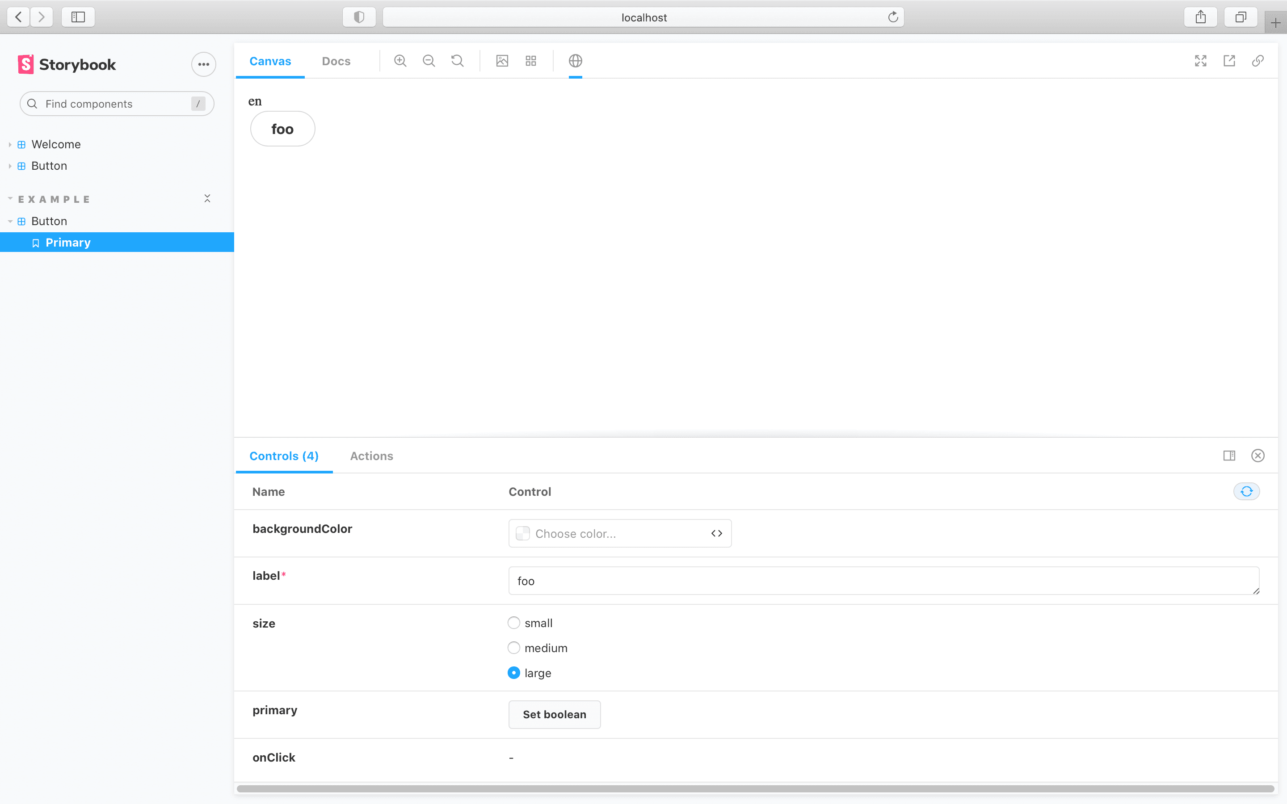Click Set boolean for primary prop
The width and height of the screenshot is (1287, 804).
pos(554,714)
